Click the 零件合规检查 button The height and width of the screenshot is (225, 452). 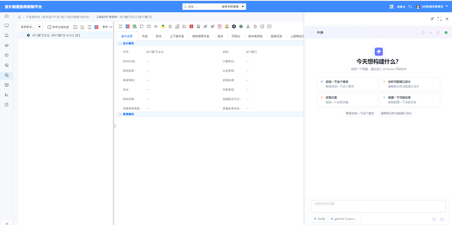coord(58,27)
